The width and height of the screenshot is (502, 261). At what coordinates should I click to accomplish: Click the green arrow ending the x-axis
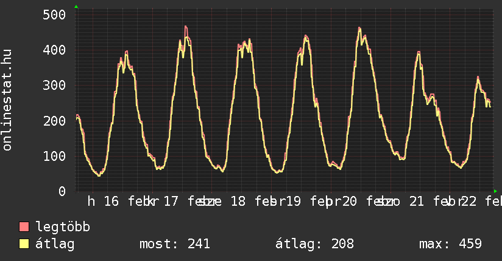tap(495, 191)
